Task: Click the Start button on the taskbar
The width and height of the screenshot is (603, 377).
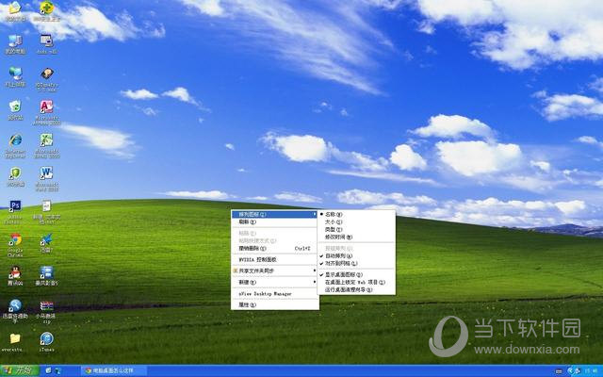Action: (x=20, y=370)
